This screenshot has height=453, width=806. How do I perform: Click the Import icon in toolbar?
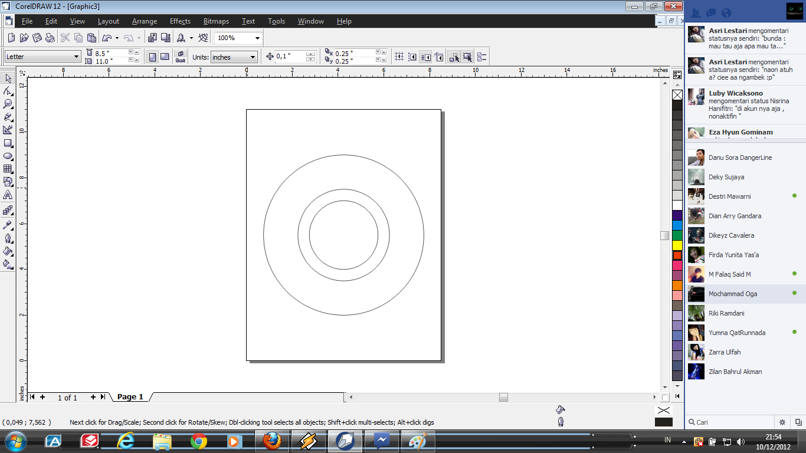click(152, 38)
